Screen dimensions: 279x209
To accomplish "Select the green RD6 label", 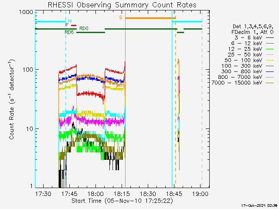I will point(69,32).
